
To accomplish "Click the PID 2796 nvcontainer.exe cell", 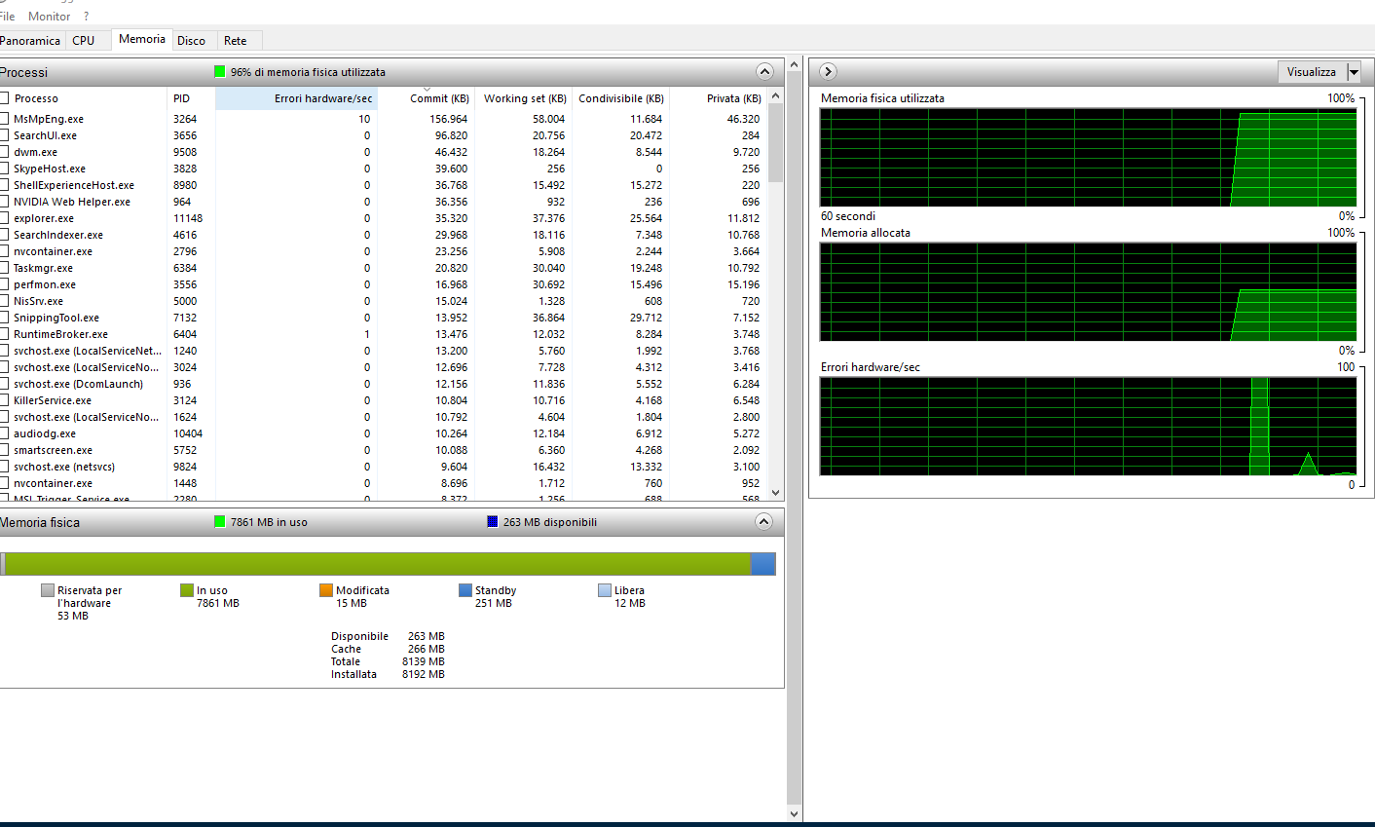I will pyautogui.click(x=185, y=251).
